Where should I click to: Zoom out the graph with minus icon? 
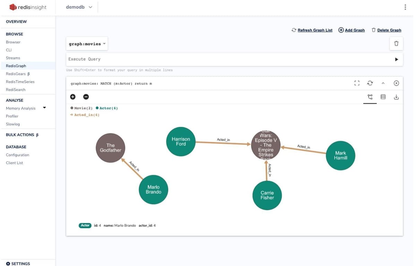[x=86, y=97]
